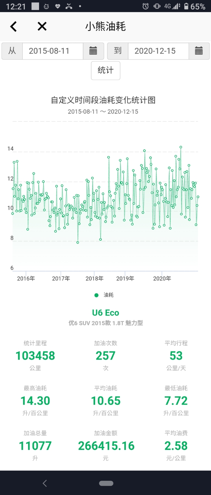Tap the 小熊油耗 page title
Viewport: 211px width, 495px height.
tap(105, 26)
